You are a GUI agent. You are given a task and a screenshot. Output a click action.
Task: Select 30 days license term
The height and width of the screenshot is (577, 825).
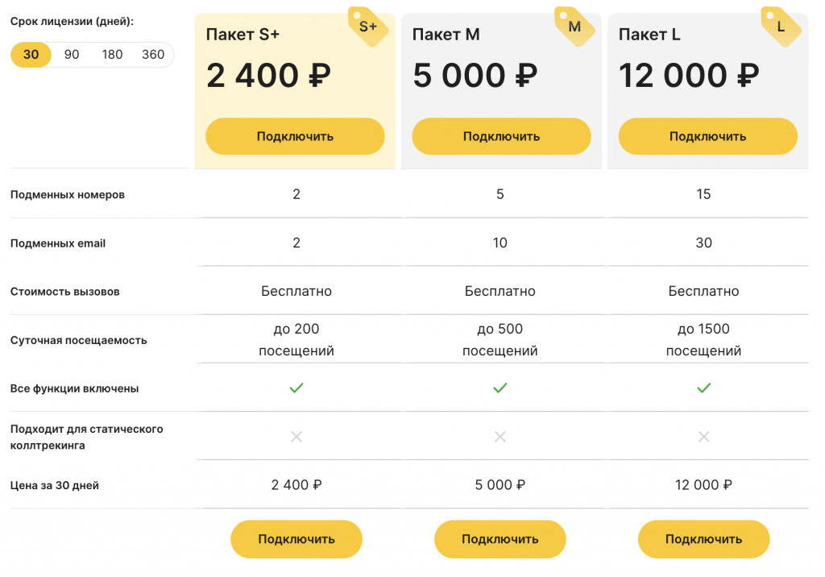click(31, 55)
